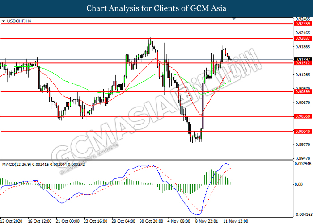Click the 0.91865 price scale value

303,47
